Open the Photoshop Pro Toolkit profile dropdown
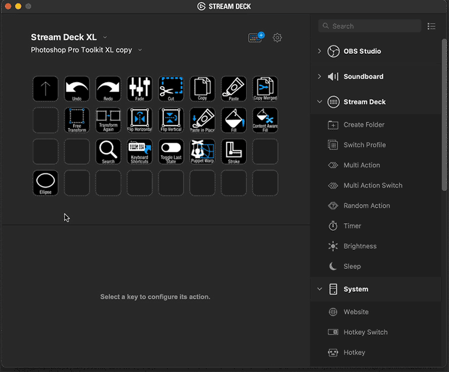The width and height of the screenshot is (449, 372). pyautogui.click(x=140, y=50)
